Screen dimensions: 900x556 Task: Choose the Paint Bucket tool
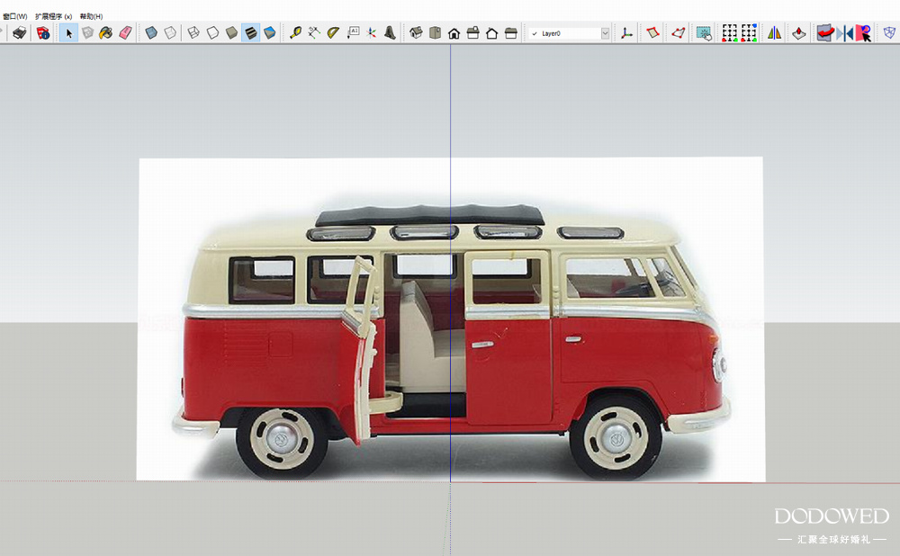click(105, 33)
